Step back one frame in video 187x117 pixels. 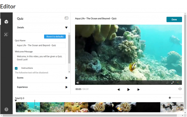coord(119,90)
